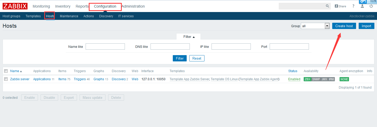Image resolution: width=377 pixels, height=127 pixels.
Task: Open Graphs link for Zabbix server
Action: (99, 79)
